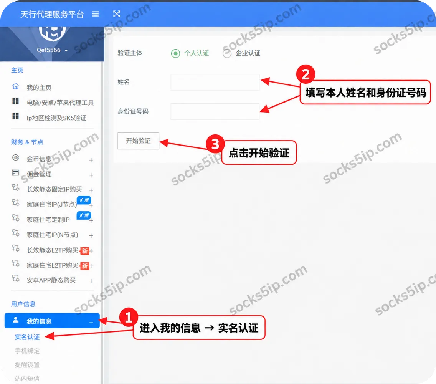
Task: Open the Qet5566 user dropdown
Action: pos(52,50)
